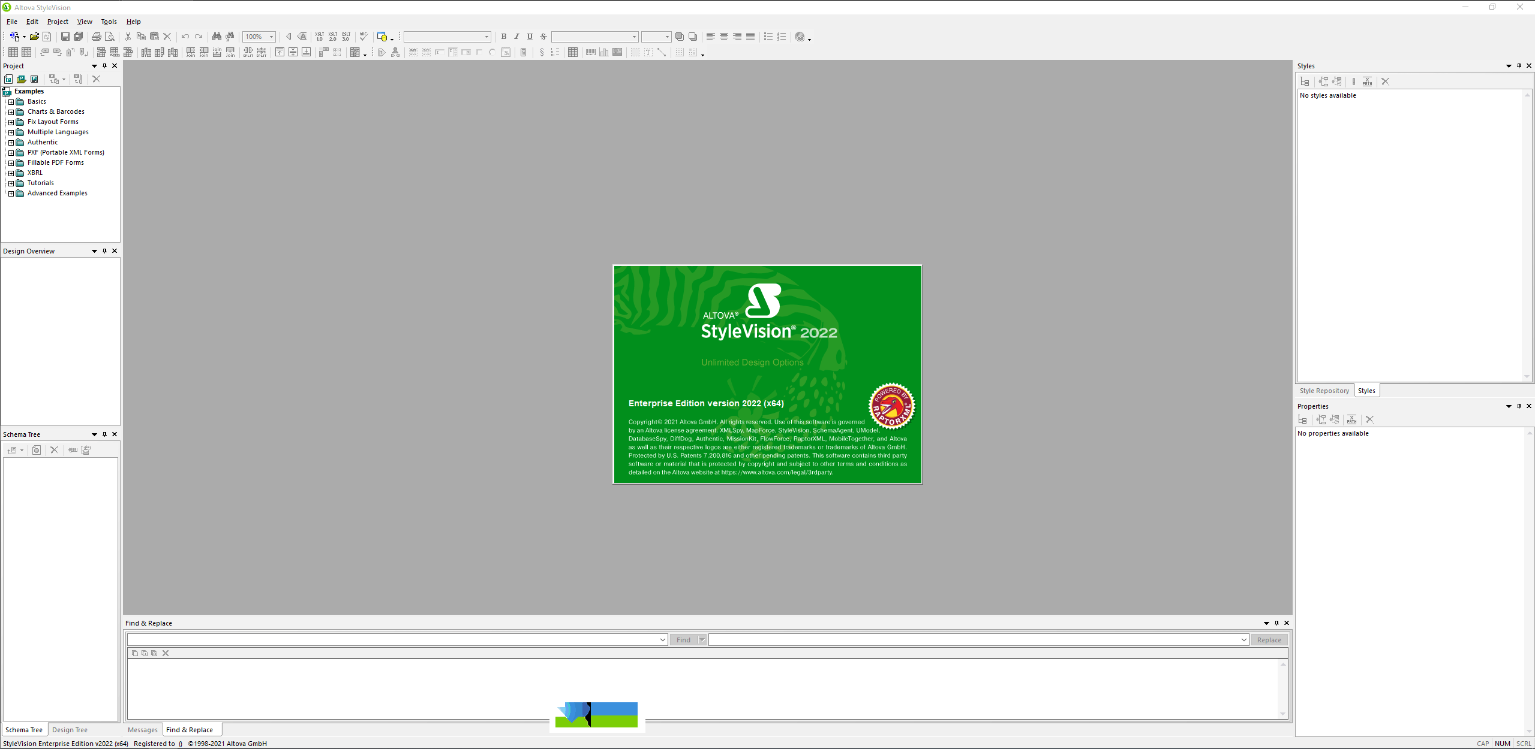The height and width of the screenshot is (749, 1535).
Task: Select XSLT 3.0 output mode
Action: (346, 37)
